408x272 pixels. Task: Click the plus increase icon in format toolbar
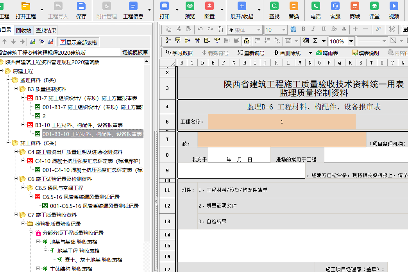click(x=355, y=29)
